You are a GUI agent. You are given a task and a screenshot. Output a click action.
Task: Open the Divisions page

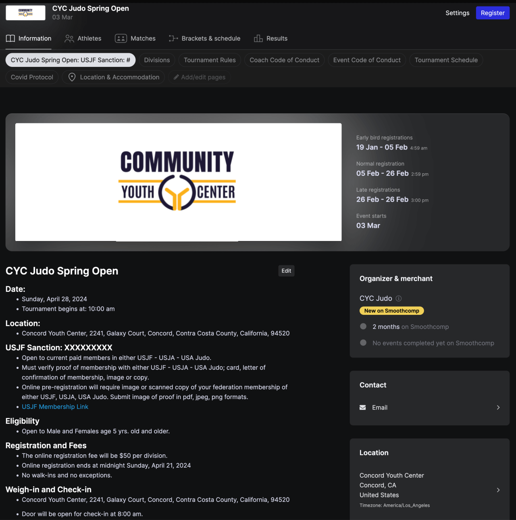click(157, 60)
